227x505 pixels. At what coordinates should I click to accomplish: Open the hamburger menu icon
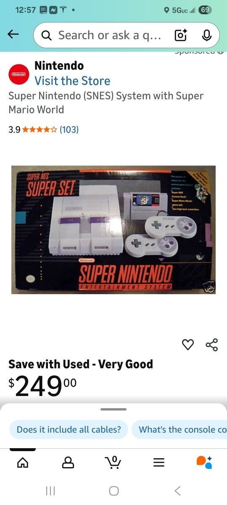(158, 463)
